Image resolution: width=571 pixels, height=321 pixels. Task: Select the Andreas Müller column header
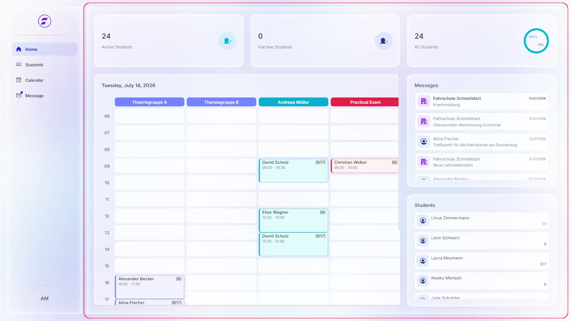pyautogui.click(x=293, y=102)
